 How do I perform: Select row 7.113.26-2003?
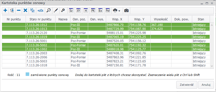106,53
